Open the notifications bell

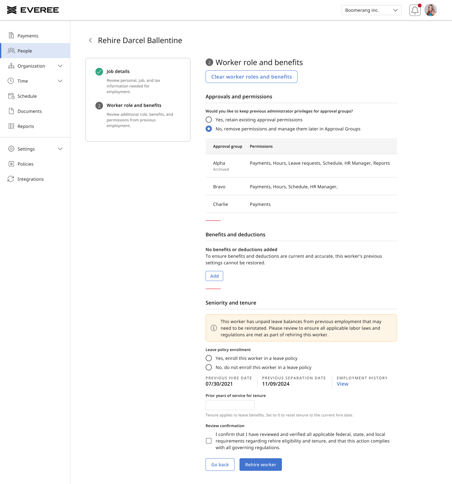415,10
